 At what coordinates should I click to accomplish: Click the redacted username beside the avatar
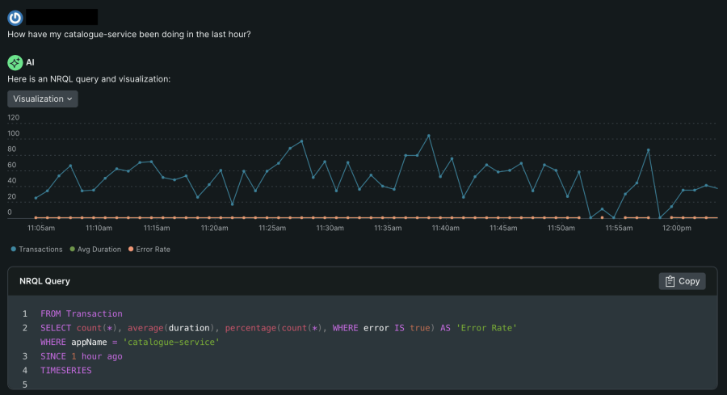click(x=61, y=17)
